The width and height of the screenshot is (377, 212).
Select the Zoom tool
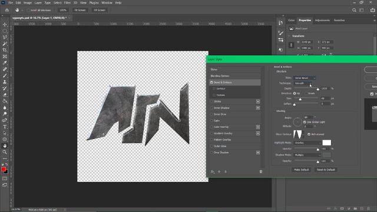pos(5,152)
